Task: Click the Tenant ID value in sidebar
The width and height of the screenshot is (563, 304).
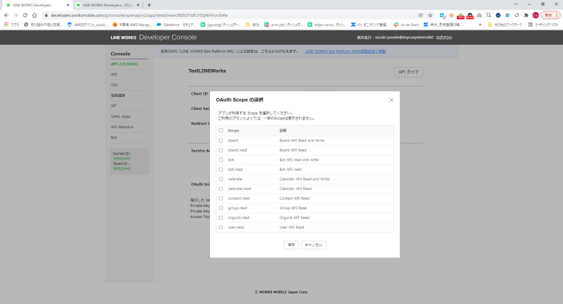Action: click(x=121, y=168)
